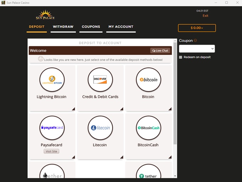Select the Ether deposit icon
242x182 pixels.
pyautogui.click(x=52, y=173)
